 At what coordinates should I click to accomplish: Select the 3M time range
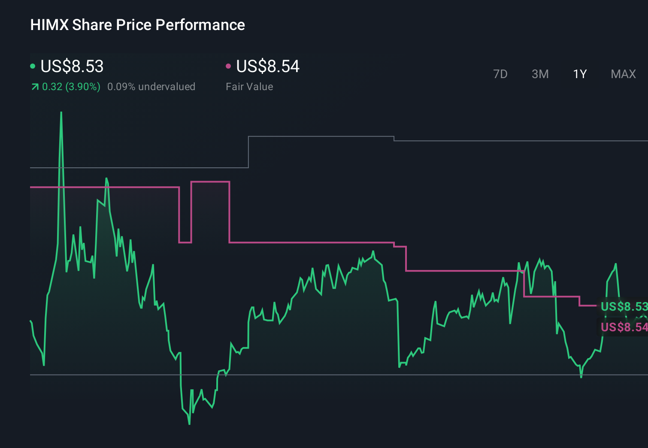(x=540, y=74)
